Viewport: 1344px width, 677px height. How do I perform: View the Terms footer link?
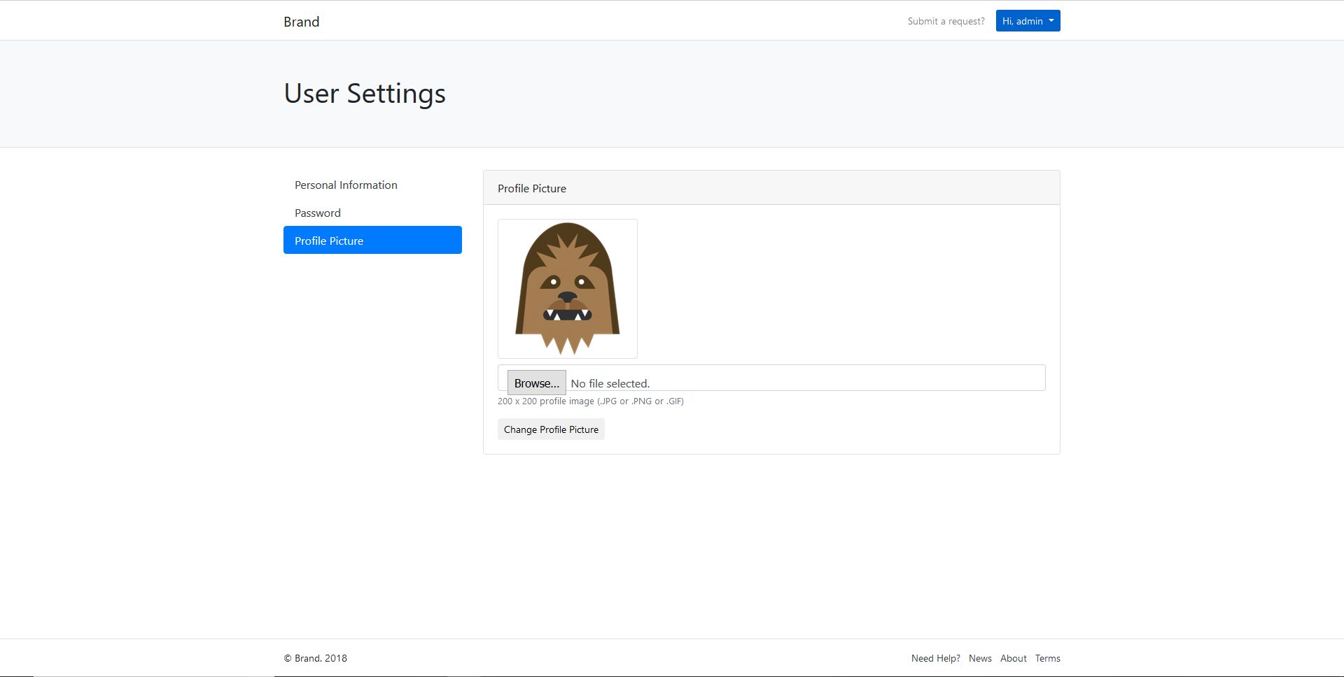click(x=1047, y=658)
